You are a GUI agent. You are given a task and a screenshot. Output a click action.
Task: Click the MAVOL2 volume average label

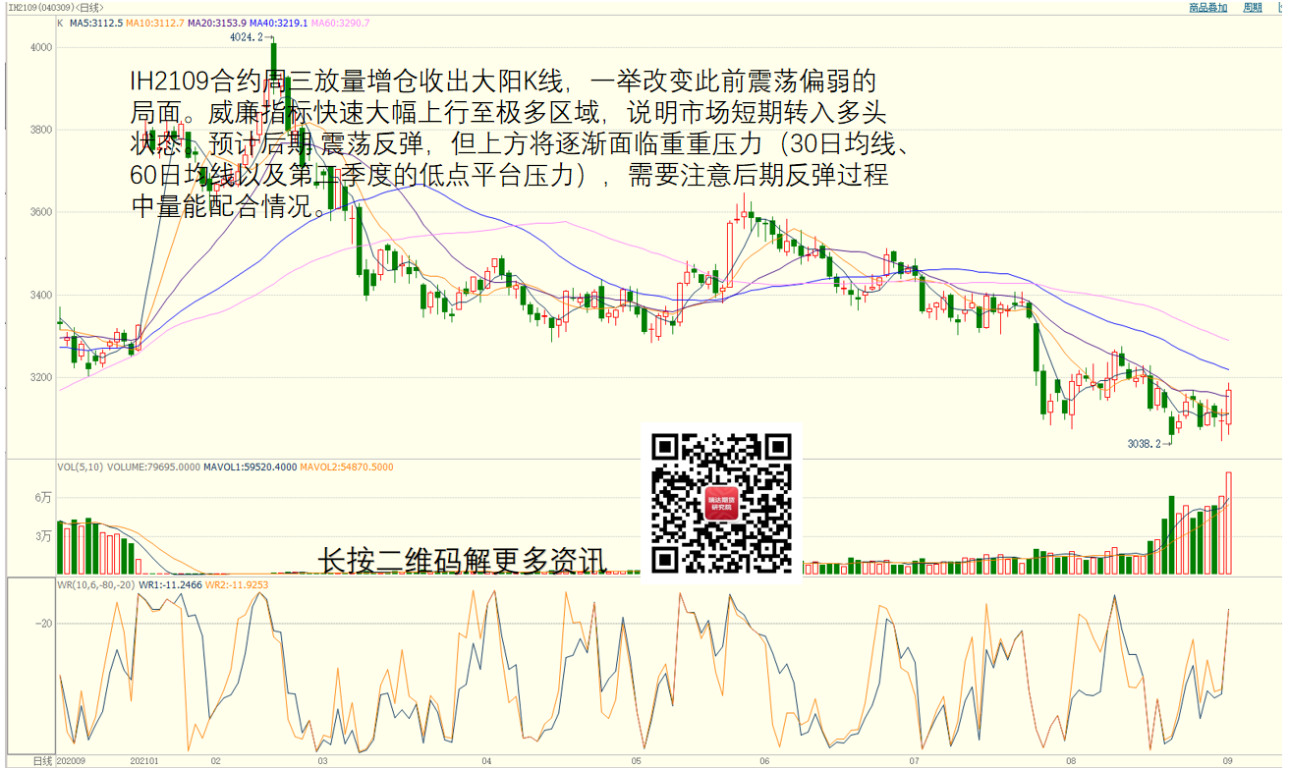coord(346,467)
